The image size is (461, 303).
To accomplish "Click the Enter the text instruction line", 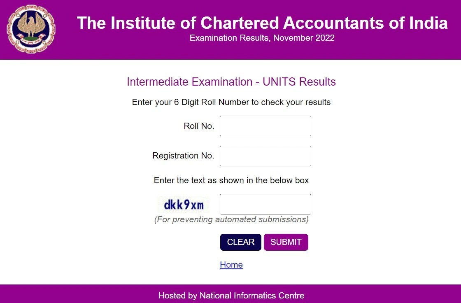I will 231,180.
